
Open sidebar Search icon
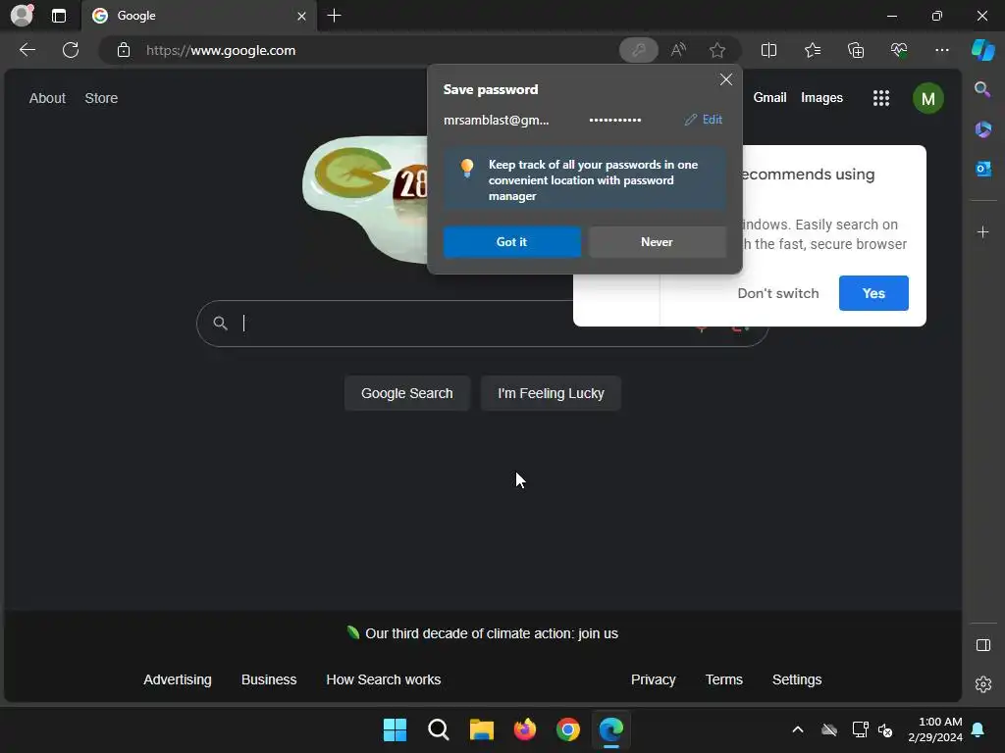click(x=982, y=89)
